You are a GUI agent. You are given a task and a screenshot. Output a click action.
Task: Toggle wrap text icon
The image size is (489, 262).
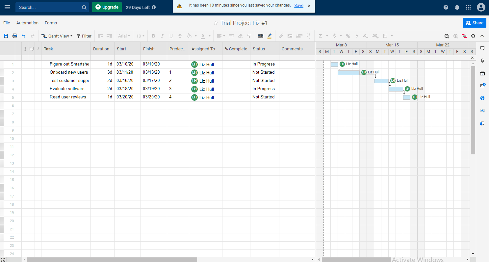point(231,36)
